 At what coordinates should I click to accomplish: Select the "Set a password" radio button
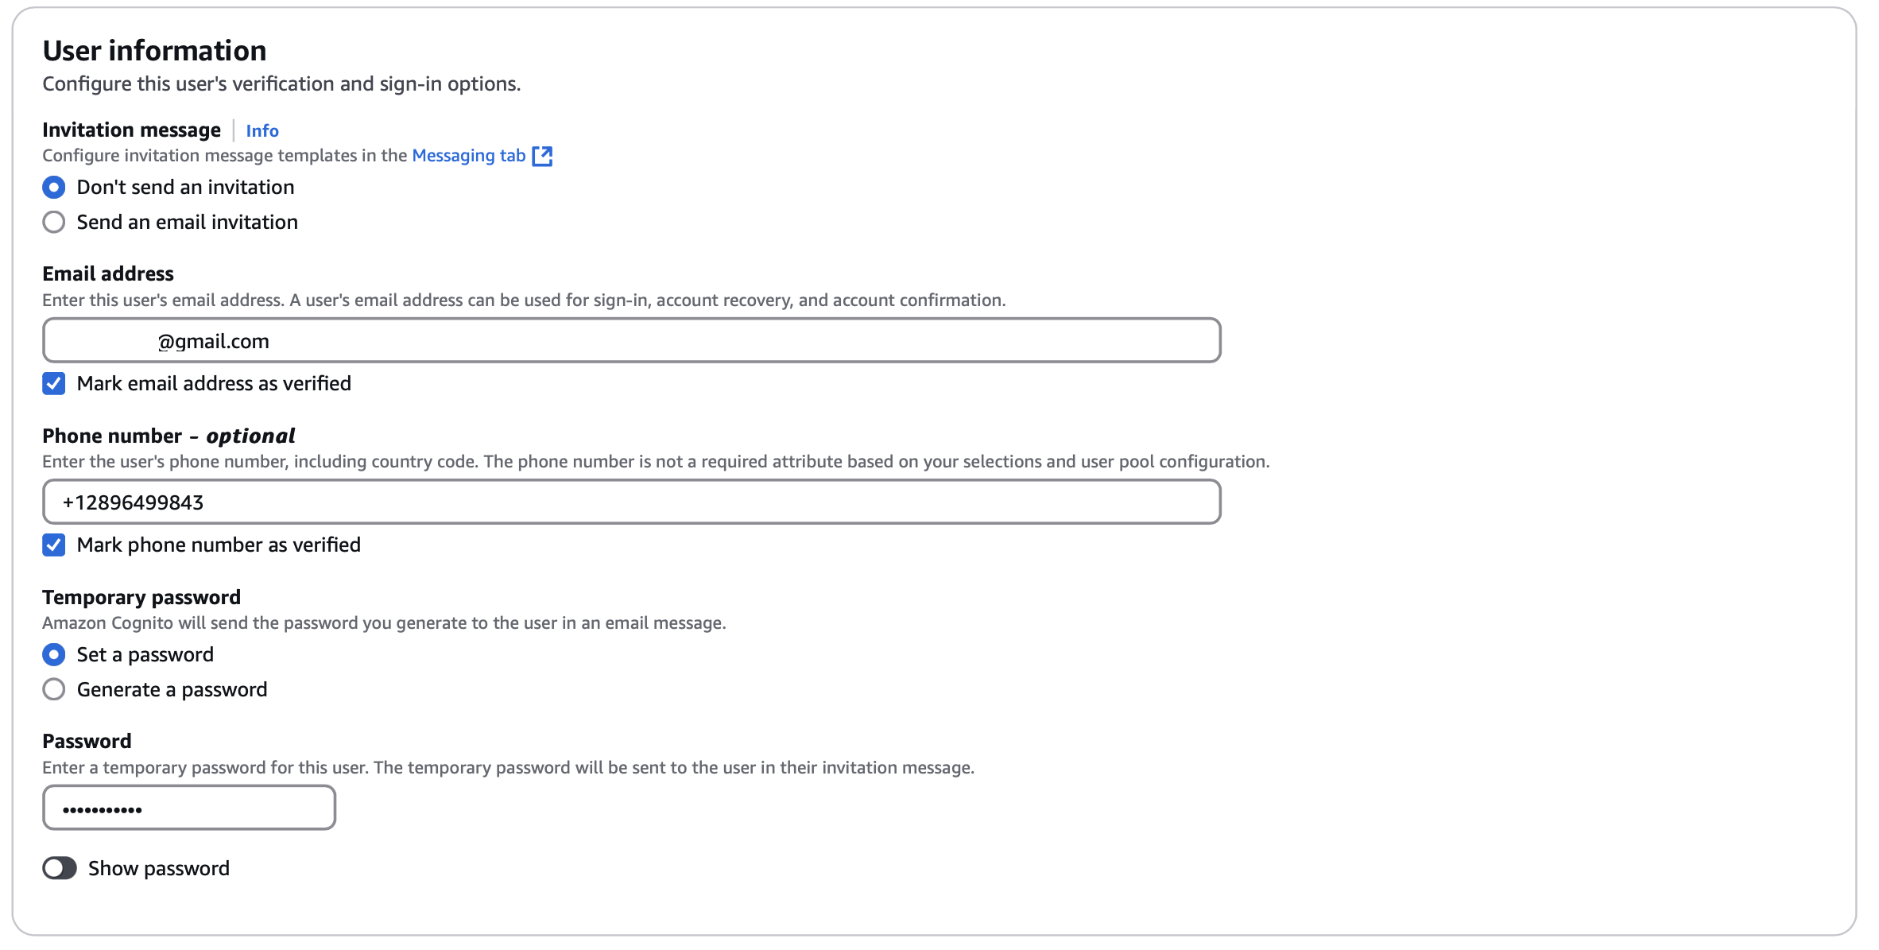(x=53, y=654)
